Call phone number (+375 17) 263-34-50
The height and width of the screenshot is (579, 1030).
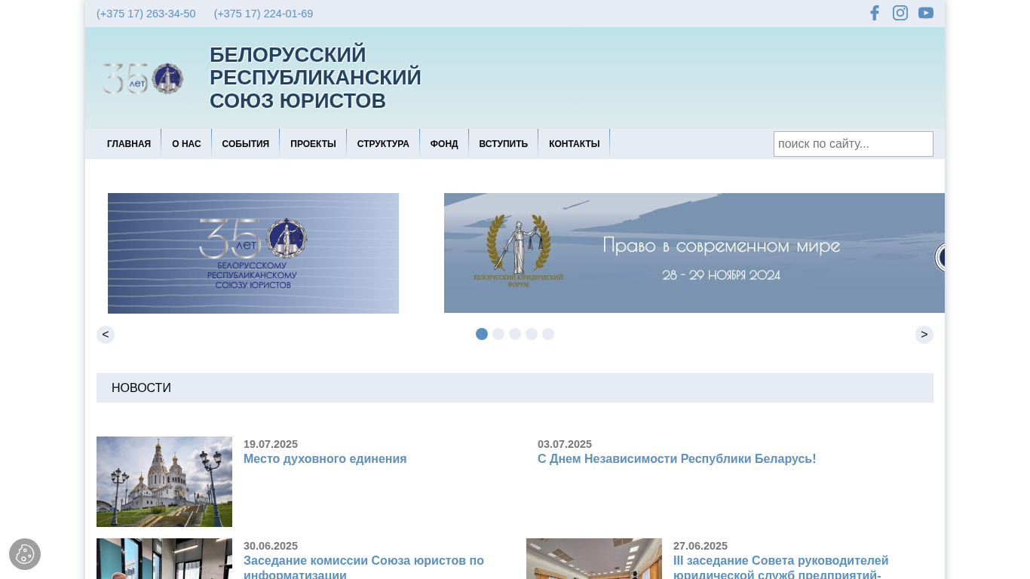[x=146, y=14]
